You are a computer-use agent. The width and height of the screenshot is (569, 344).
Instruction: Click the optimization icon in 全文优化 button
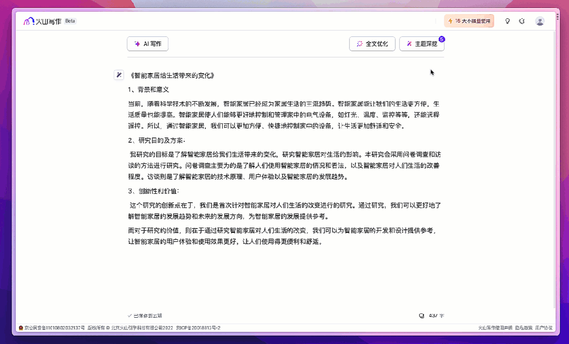[x=360, y=44]
